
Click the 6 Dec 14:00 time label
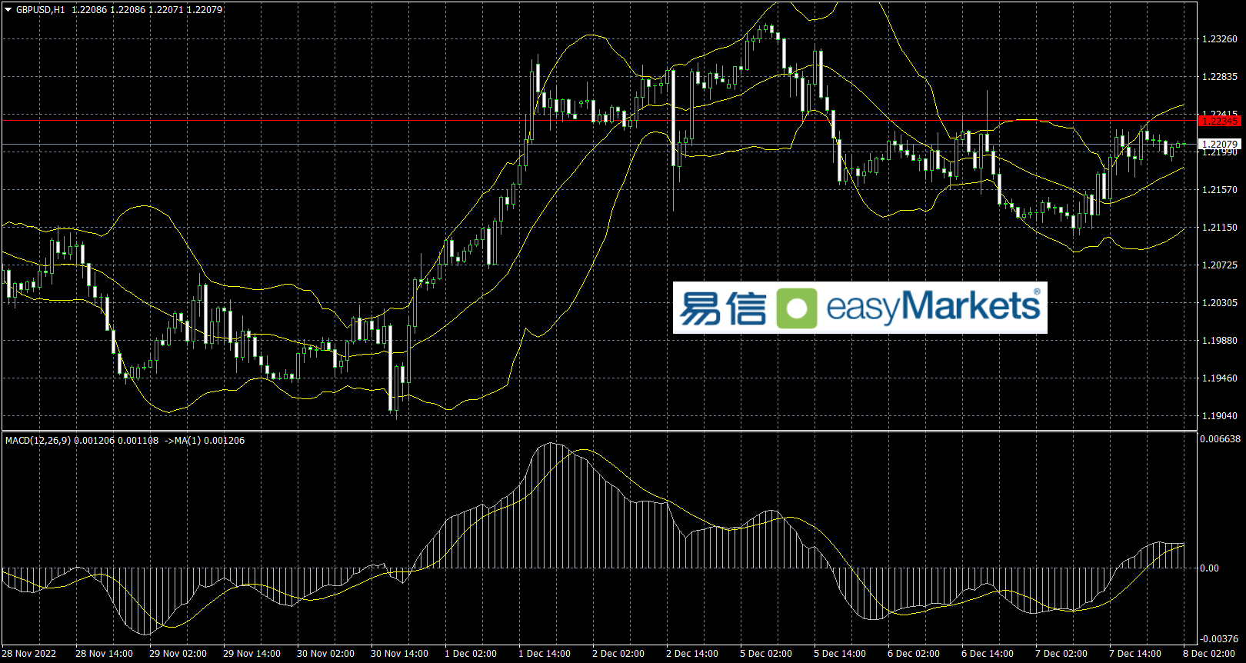[988, 654]
